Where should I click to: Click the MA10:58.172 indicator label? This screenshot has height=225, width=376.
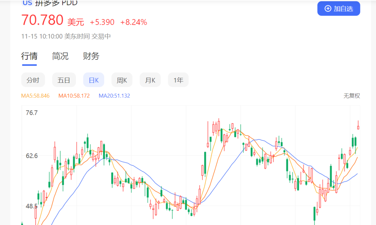[x=74, y=96]
